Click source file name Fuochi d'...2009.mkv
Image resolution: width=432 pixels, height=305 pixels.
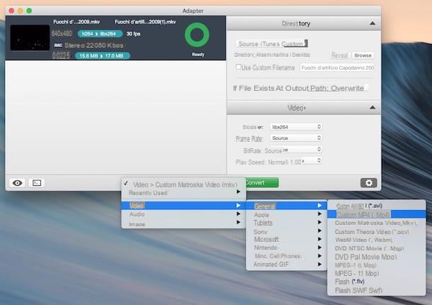click(x=76, y=22)
